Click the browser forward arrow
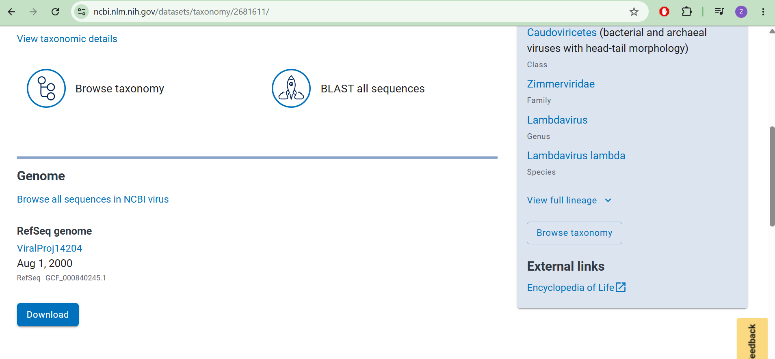 [x=33, y=12]
